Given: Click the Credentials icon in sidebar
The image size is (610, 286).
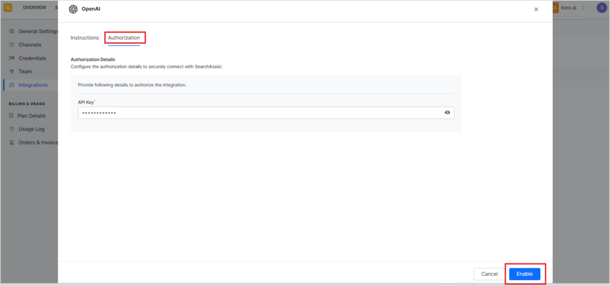Looking at the screenshot, I should pos(13,58).
